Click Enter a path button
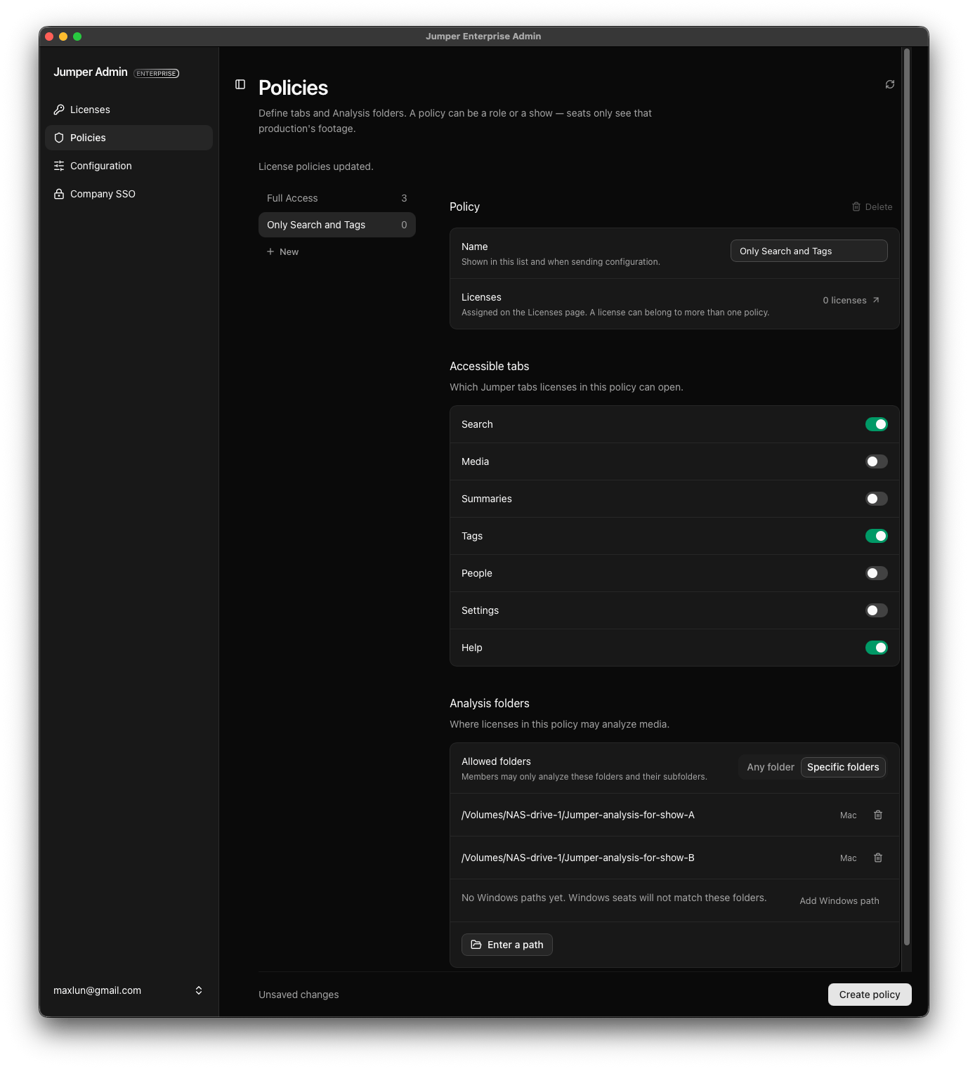This screenshot has height=1069, width=968. pyautogui.click(x=507, y=945)
